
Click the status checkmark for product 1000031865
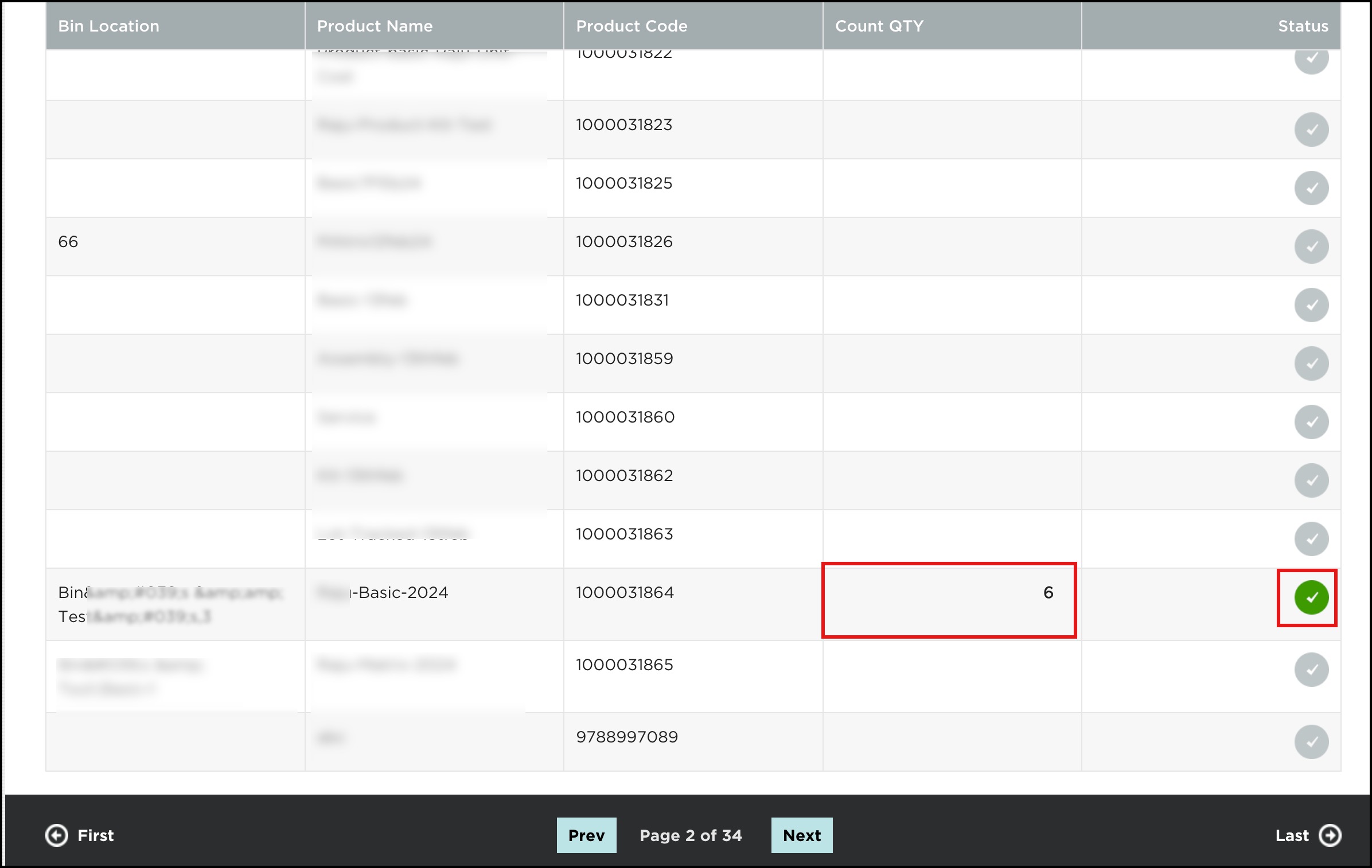(x=1311, y=670)
